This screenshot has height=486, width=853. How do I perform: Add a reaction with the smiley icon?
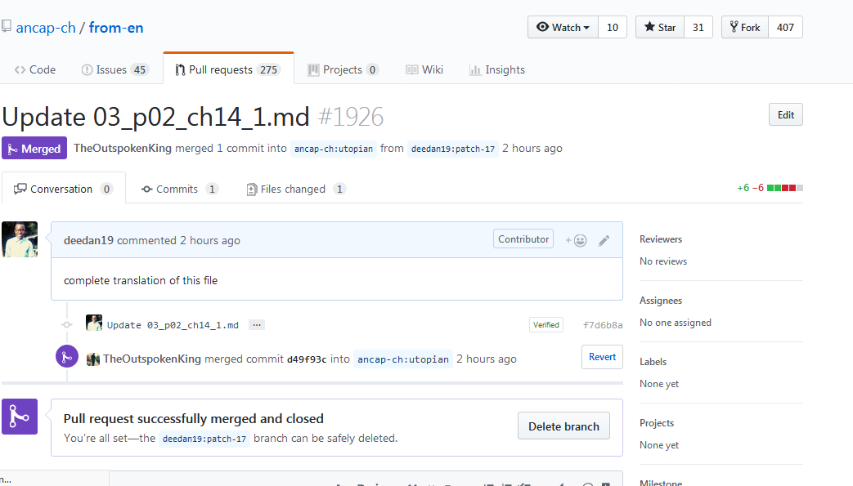click(576, 240)
